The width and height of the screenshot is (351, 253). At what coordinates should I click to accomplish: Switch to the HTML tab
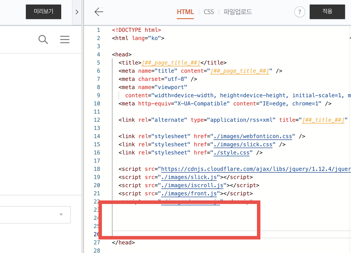185,12
